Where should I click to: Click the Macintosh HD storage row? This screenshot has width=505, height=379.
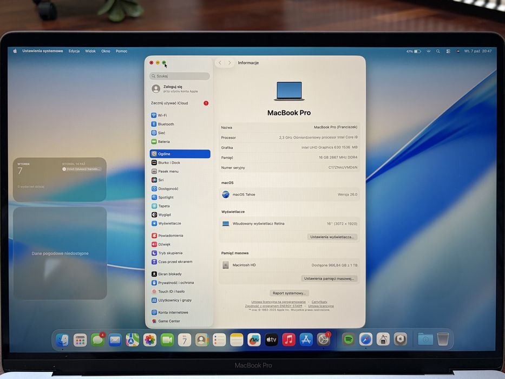point(289,265)
